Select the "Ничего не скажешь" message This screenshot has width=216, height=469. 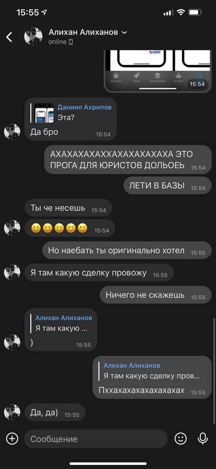(155, 295)
